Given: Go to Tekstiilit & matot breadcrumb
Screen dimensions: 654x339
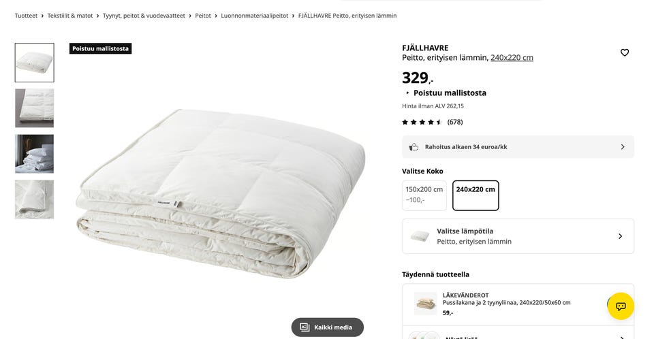Looking at the screenshot, I should pos(70,16).
